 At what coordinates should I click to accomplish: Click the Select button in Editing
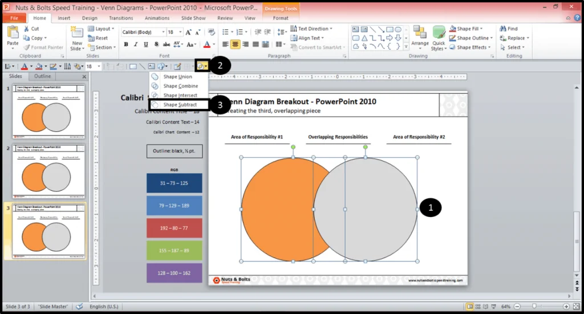click(512, 47)
